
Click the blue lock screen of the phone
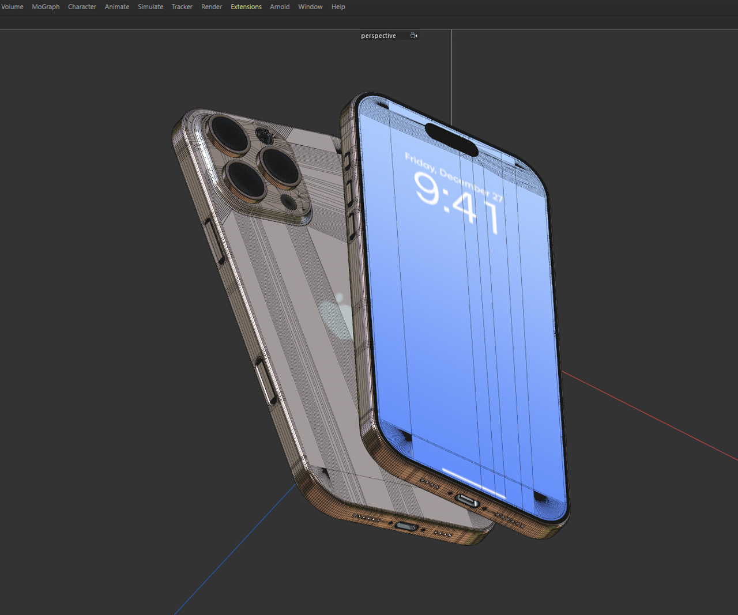[461, 288]
